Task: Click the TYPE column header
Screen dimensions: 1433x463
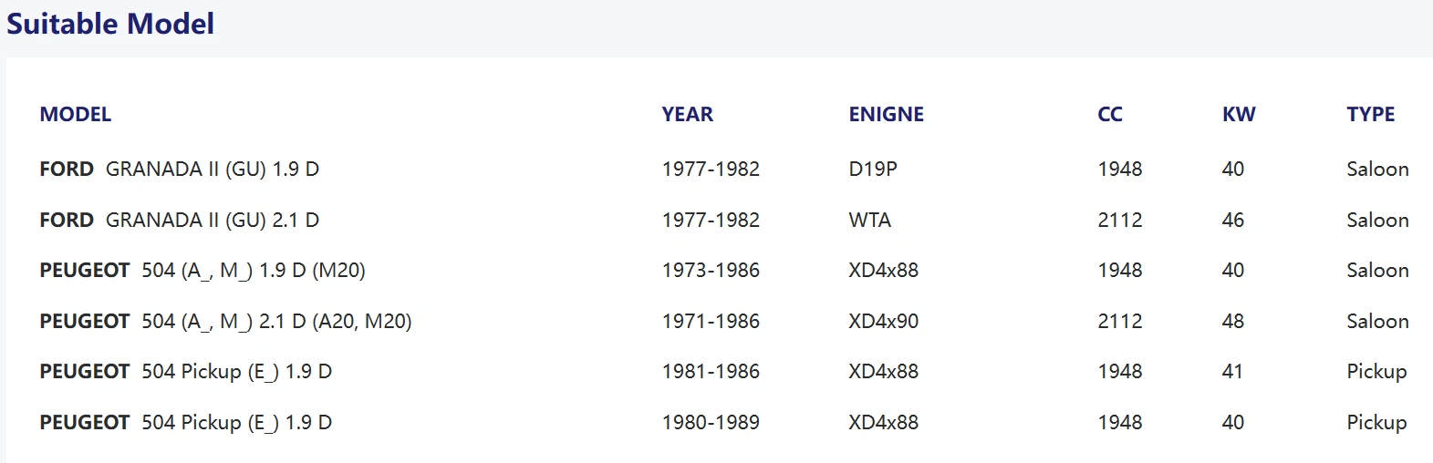Action: pyautogui.click(x=1371, y=115)
